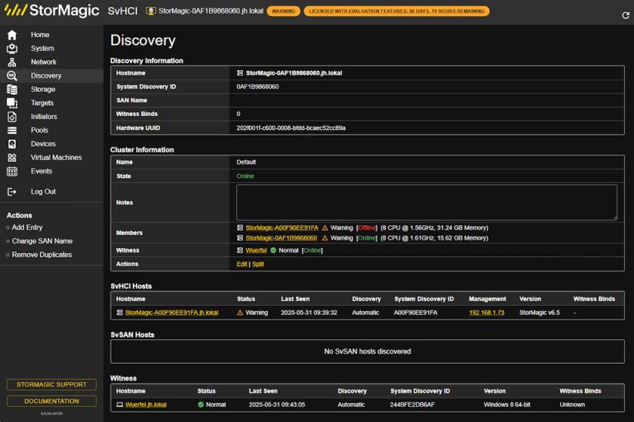Click the refresh icon at top right
This screenshot has width=634, height=422.
coord(626,15)
